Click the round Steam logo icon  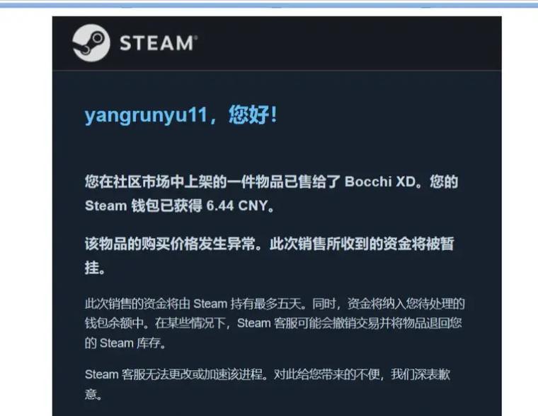pyautogui.click(x=91, y=43)
